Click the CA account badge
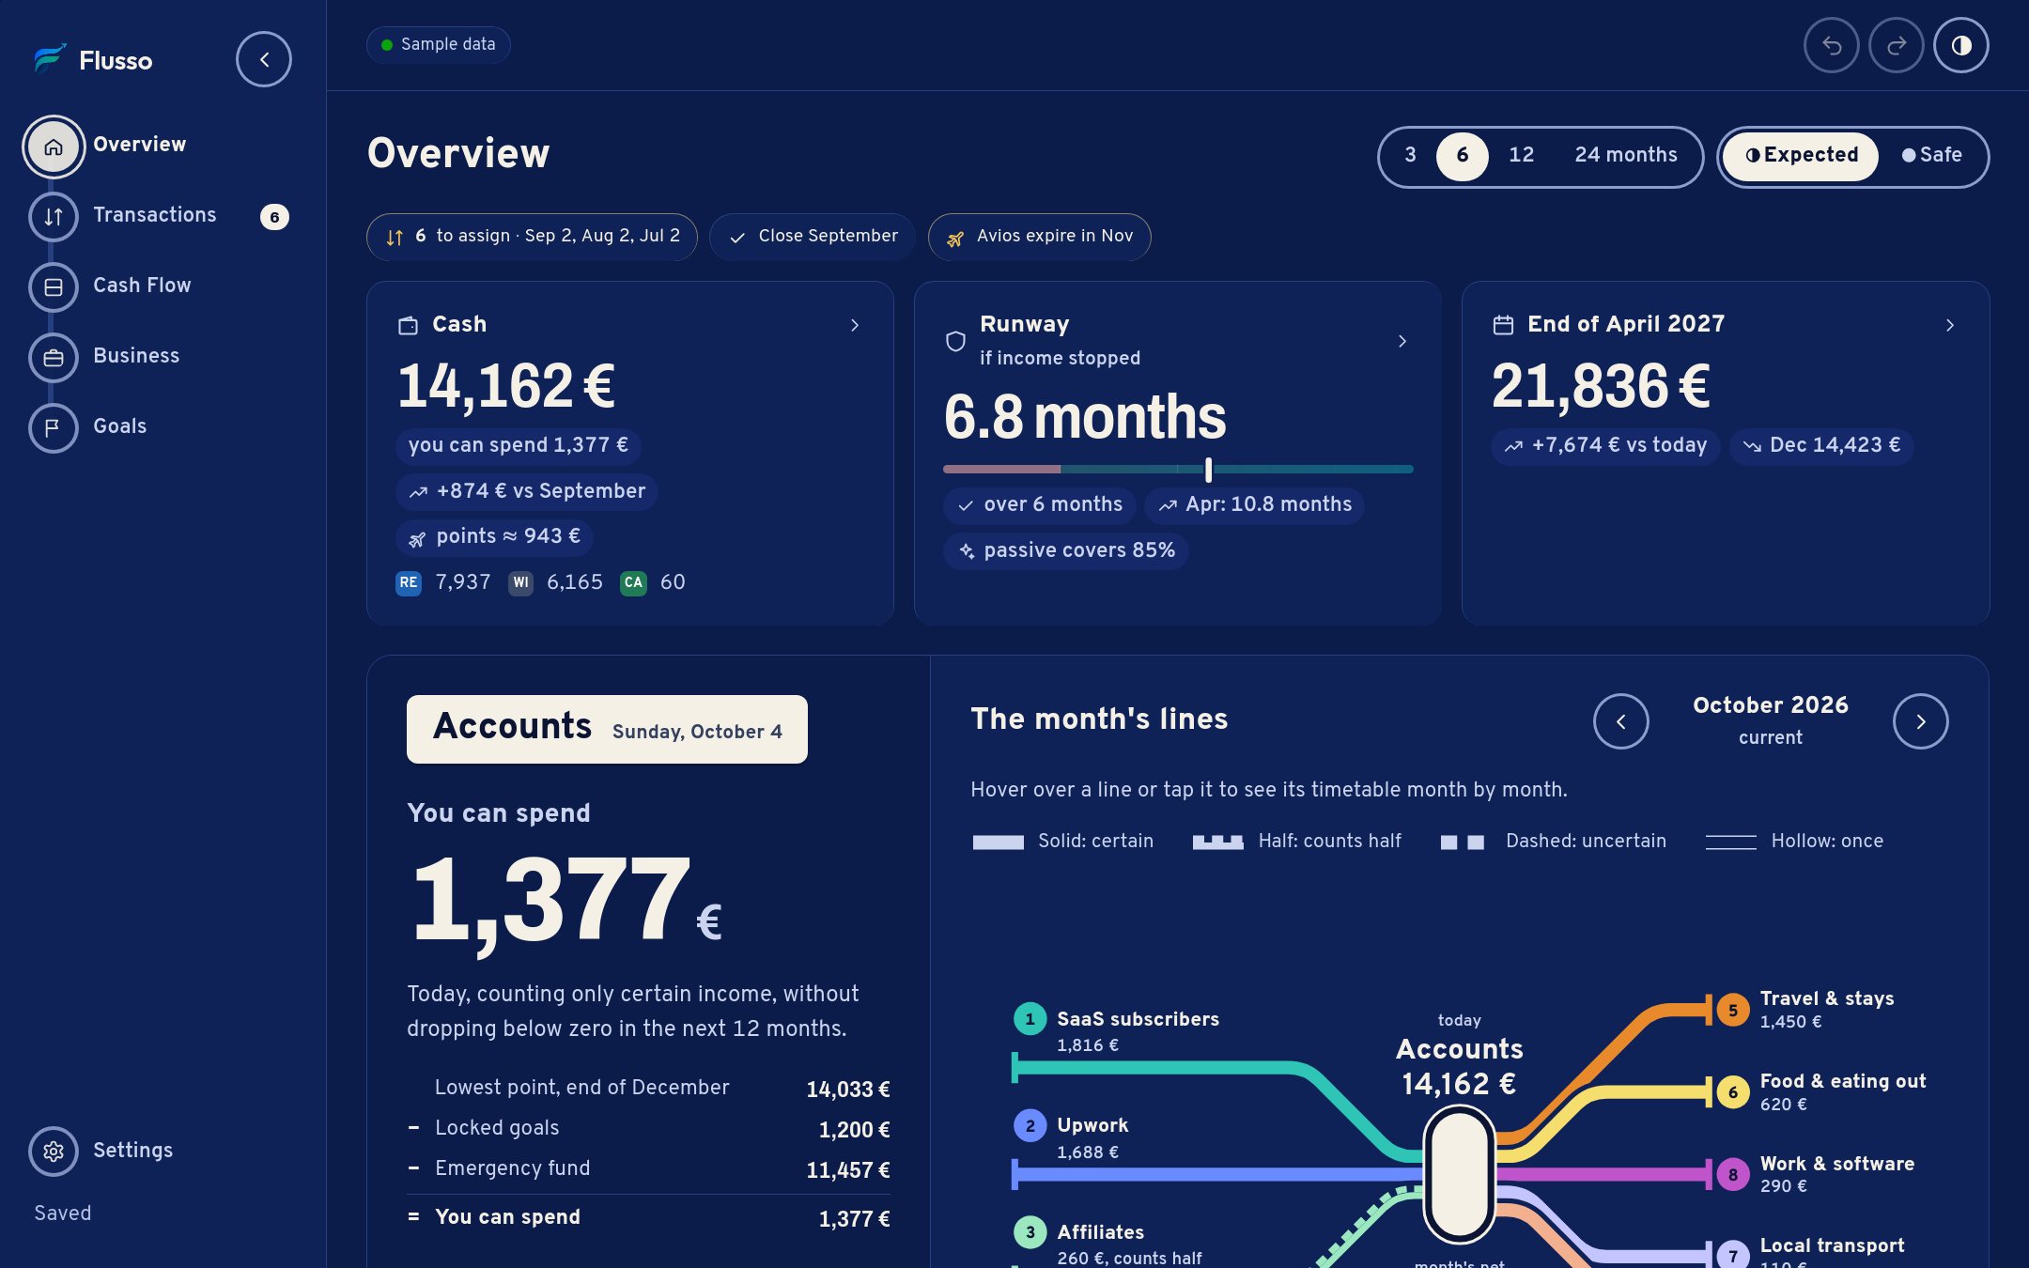2029x1268 pixels. [634, 583]
